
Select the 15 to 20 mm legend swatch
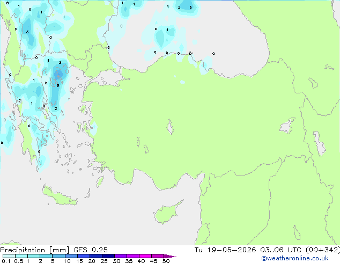(83, 256)
